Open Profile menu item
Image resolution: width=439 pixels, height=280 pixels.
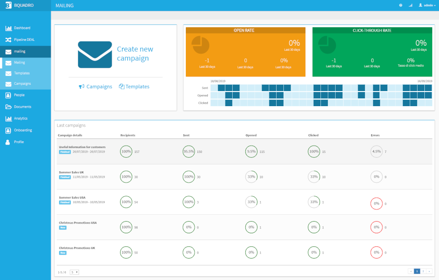click(19, 142)
